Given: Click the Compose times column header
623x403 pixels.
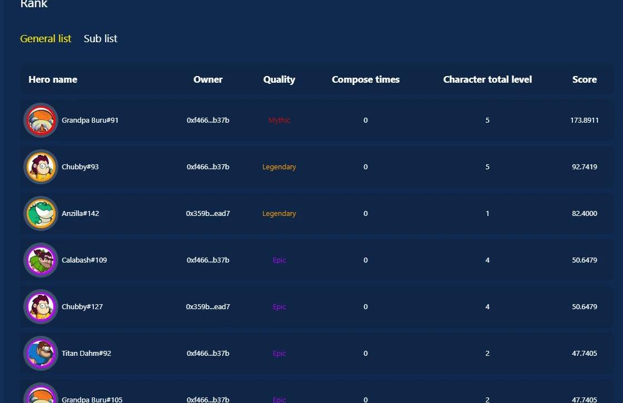Looking at the screenshot, I should pyautogui.click(x=366, y=79).
